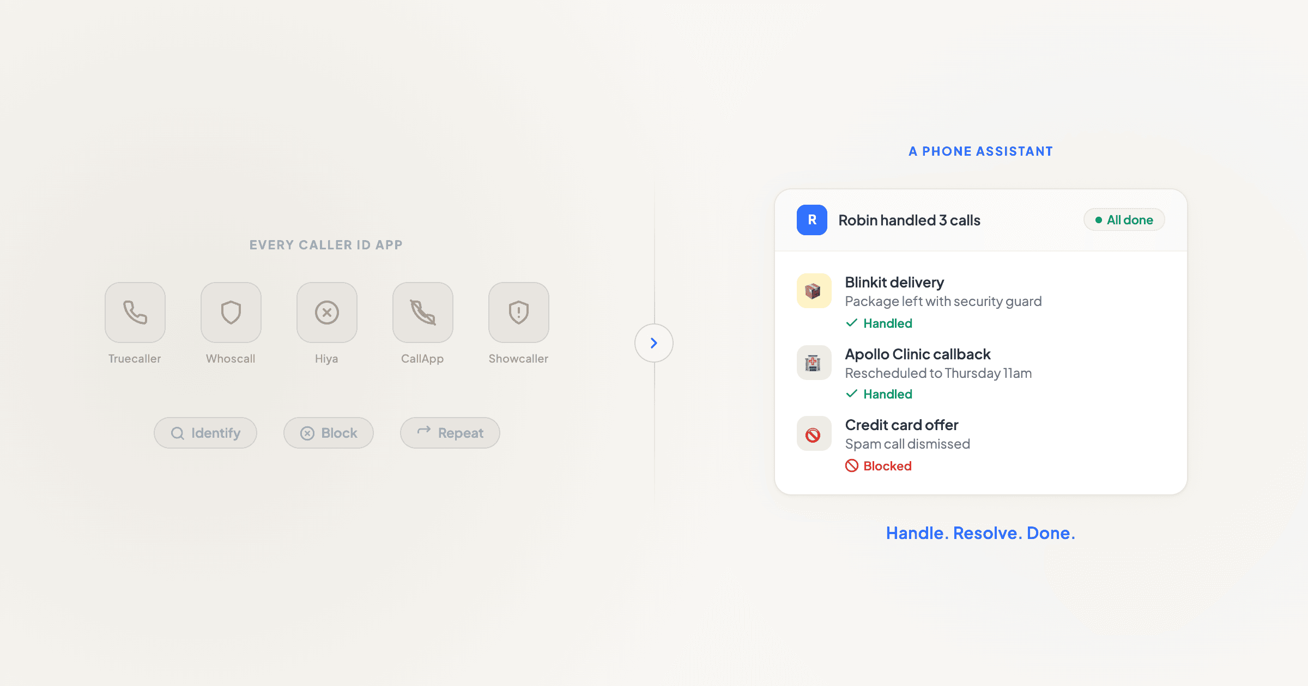Click the blue Robin R avatar
1308x686 pixels.
point(812,220)
